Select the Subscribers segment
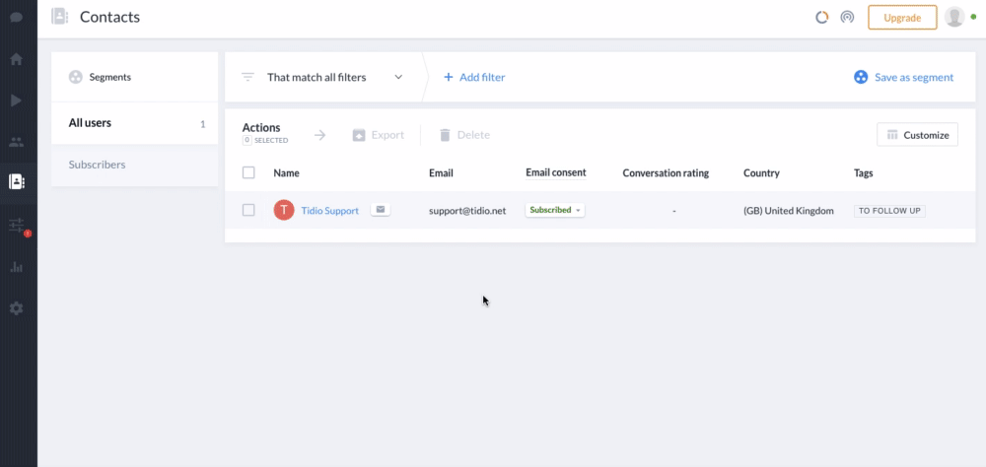The image size is (986, 467). (x=134, y=165)
